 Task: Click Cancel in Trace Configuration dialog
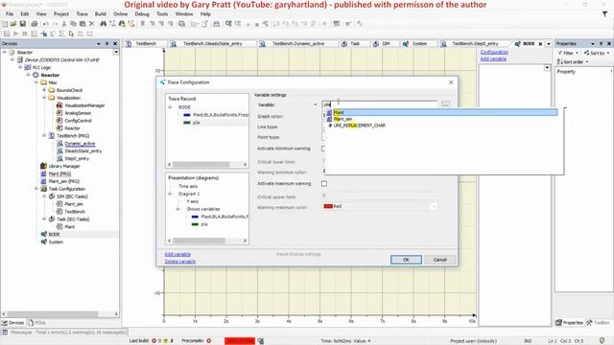click(x=439, y=260)
